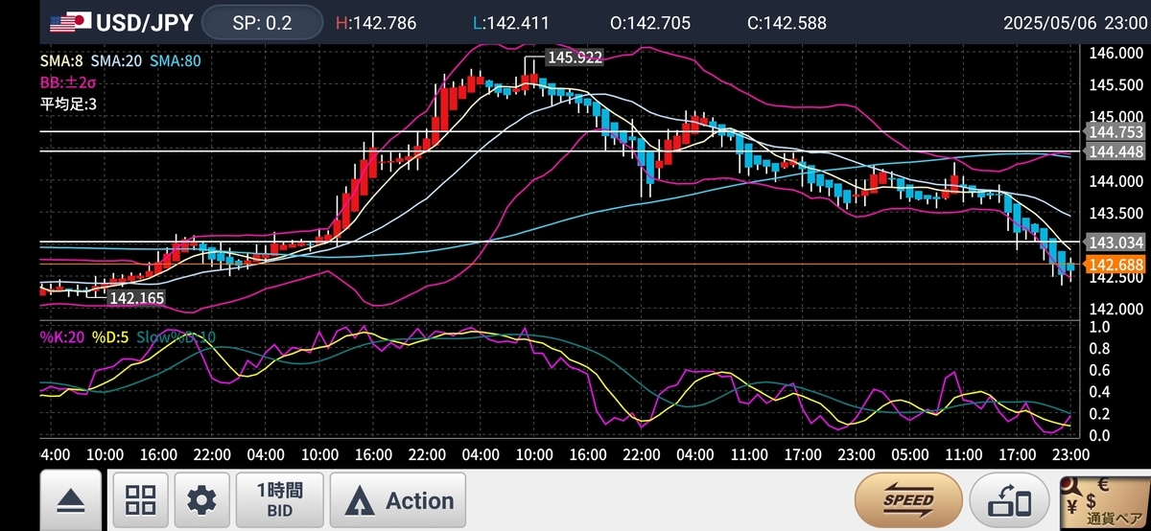Open chart settings gear
1151x531 pixels.
coord(201,500)
